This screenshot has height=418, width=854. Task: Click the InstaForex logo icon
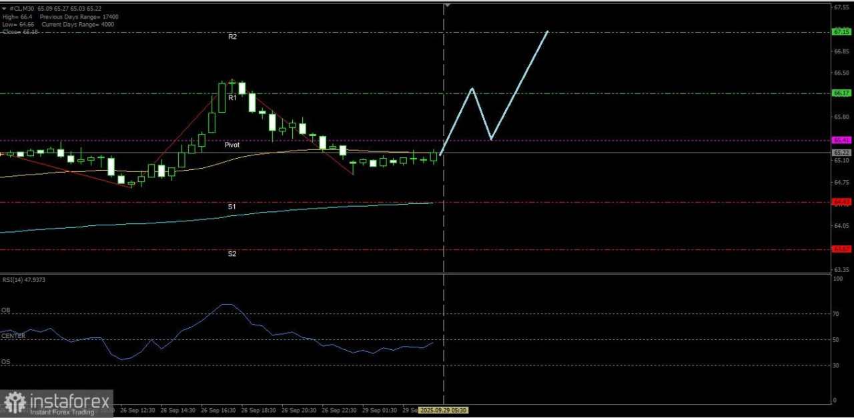[15, 401]
